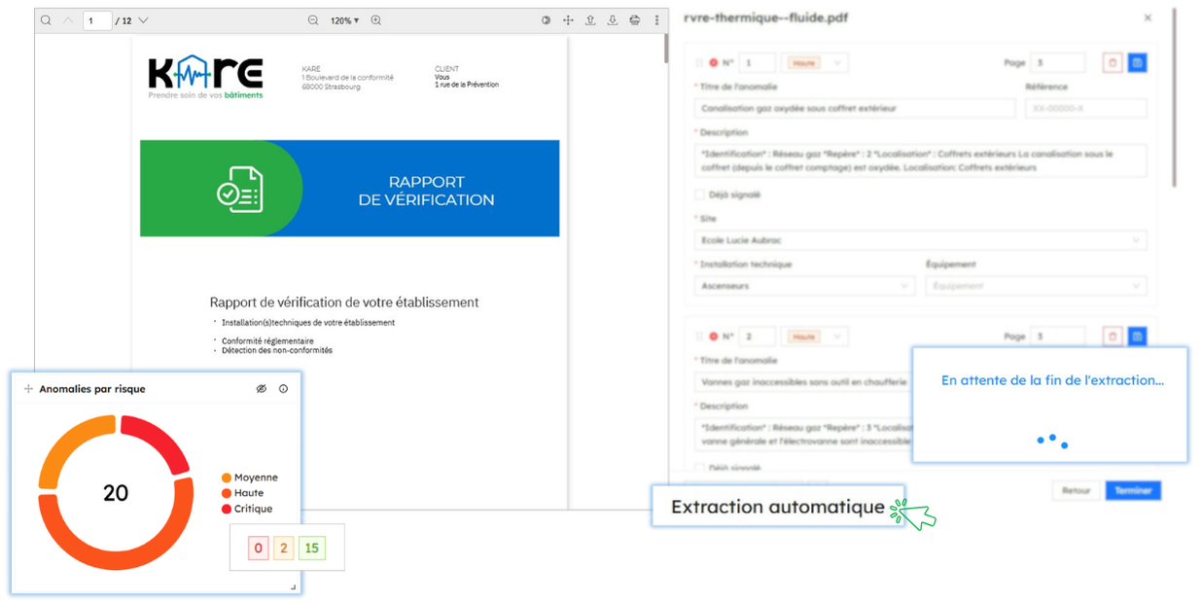This screenshot has width=1202, height=602.
Task: Open the Installation technique dropdown Ascenseurs
Action: click(805, 286)
